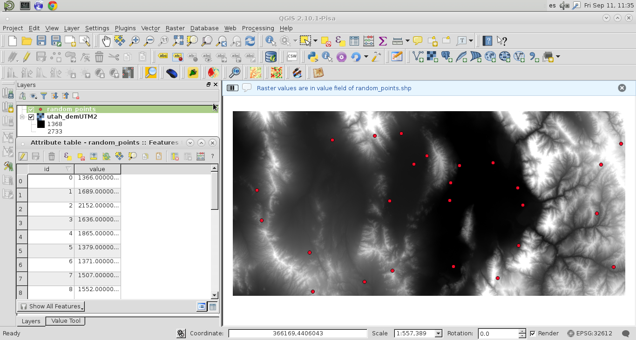Switch attribute table to form view
Image resolution: width=636 pixels, height=340 pixels.
pos(202,307)
